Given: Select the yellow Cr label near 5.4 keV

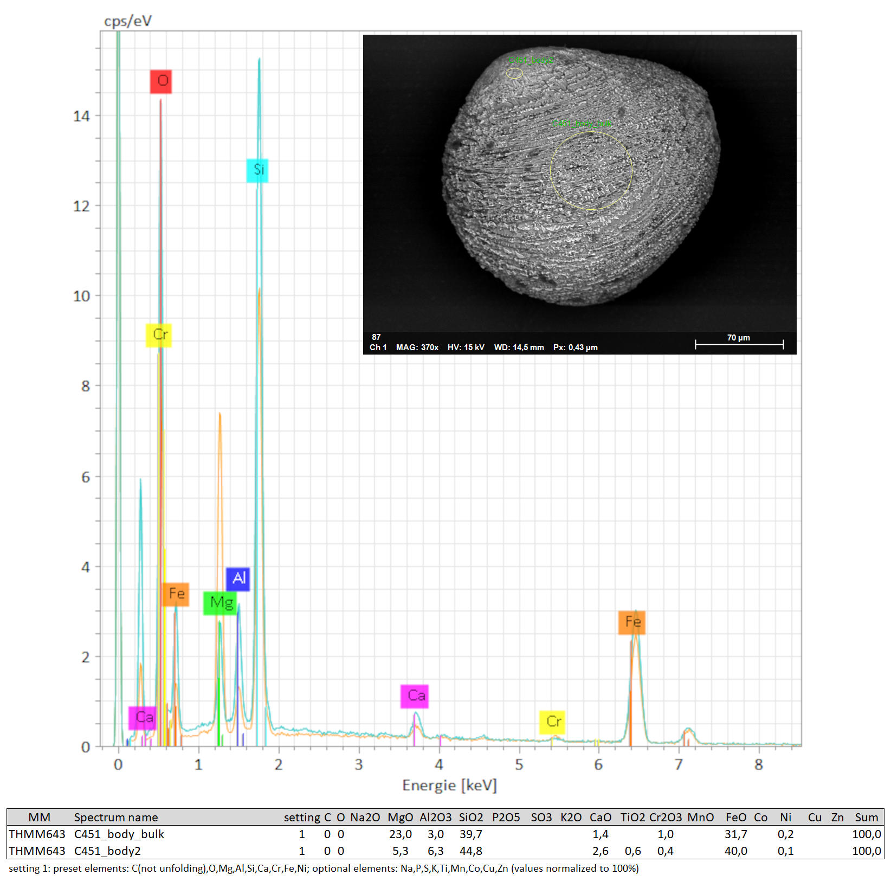Looking at the screenshot, I should [552, 722].
